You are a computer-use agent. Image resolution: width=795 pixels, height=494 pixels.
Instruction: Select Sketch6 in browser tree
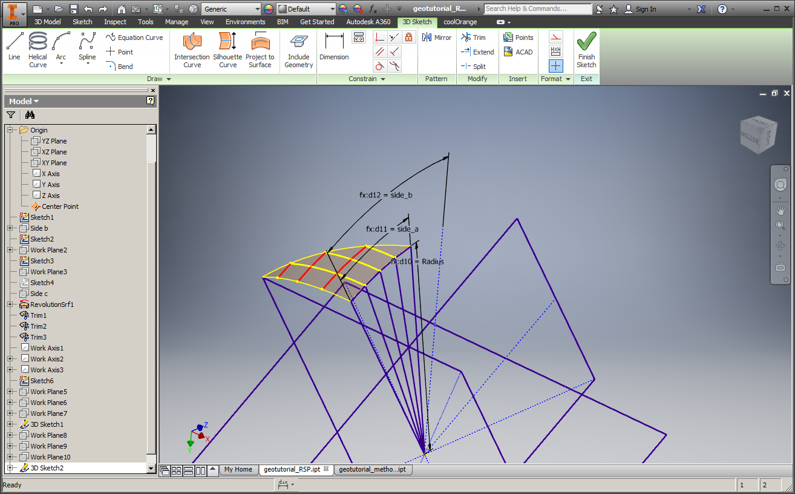42,381
